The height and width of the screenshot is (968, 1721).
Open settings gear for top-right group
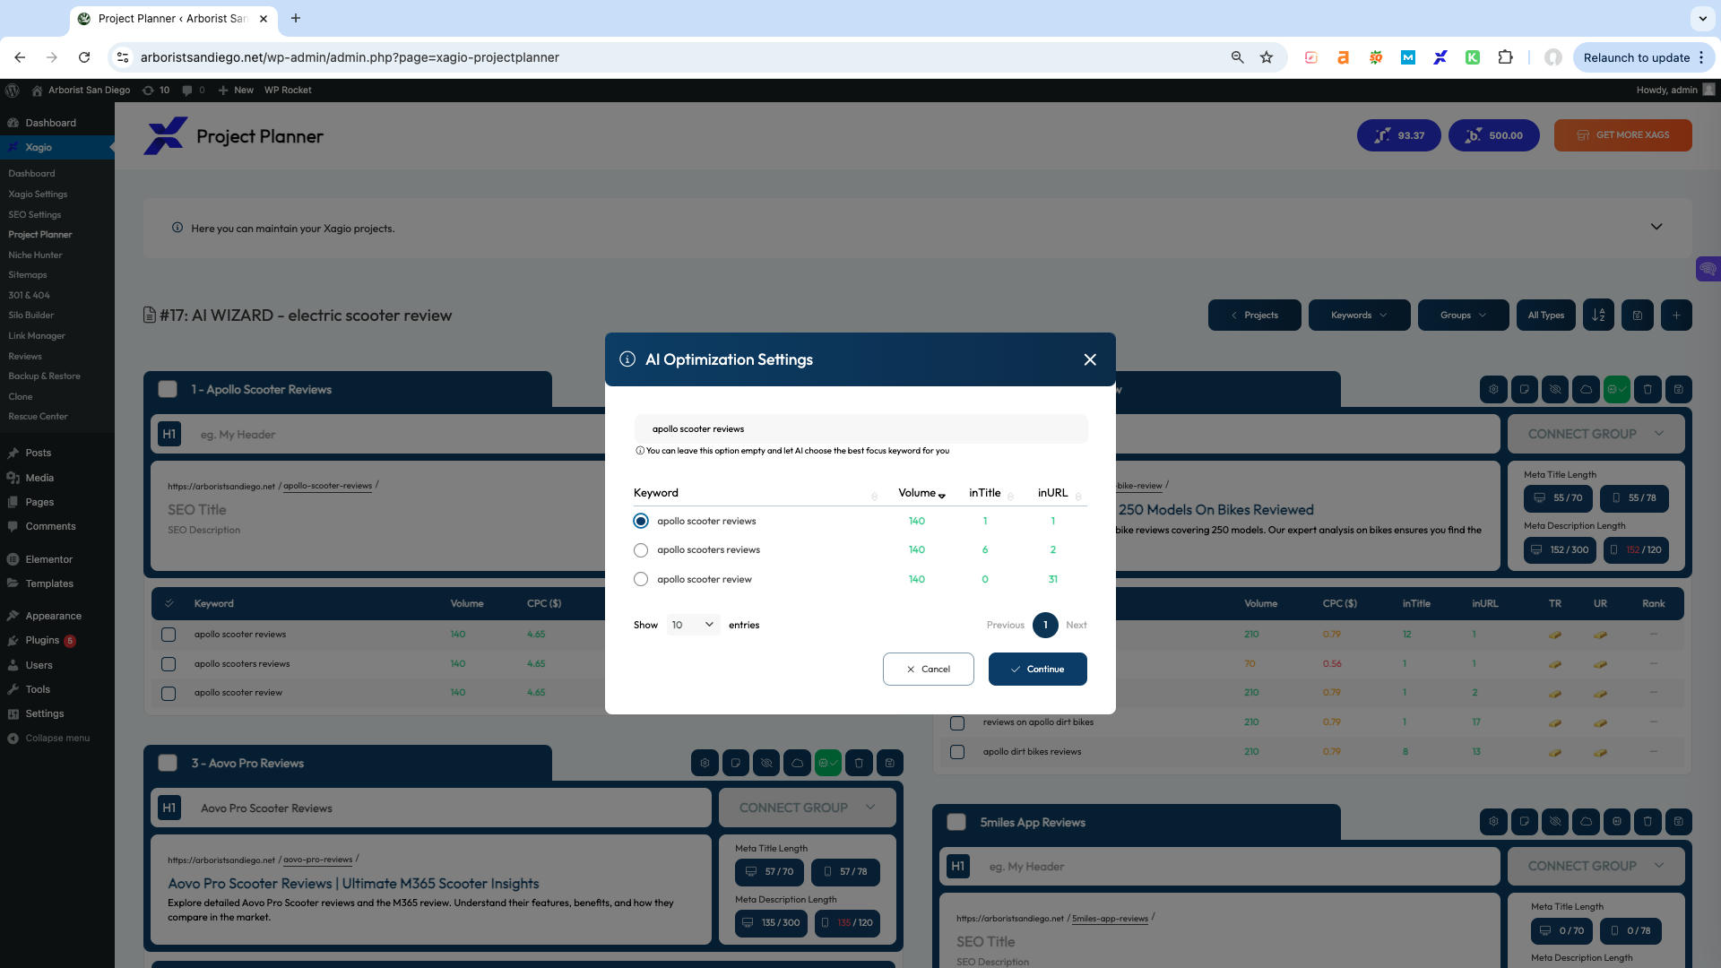1493,389
